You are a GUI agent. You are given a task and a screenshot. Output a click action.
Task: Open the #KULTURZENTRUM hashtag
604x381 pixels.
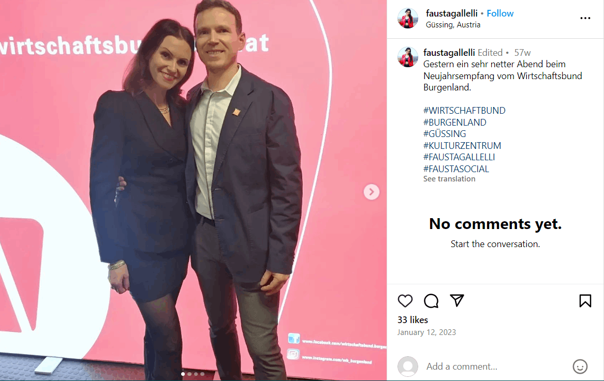[x=462, y=145]
